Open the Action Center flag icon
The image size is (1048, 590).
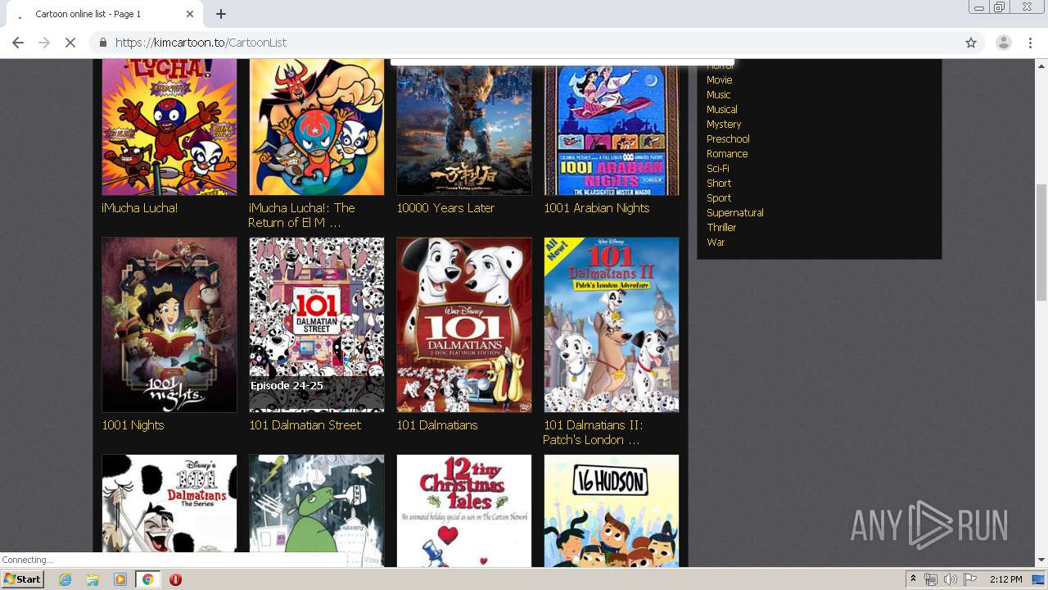point(970,579)
